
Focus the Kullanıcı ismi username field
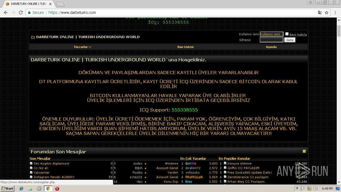[x=271, y=34]
